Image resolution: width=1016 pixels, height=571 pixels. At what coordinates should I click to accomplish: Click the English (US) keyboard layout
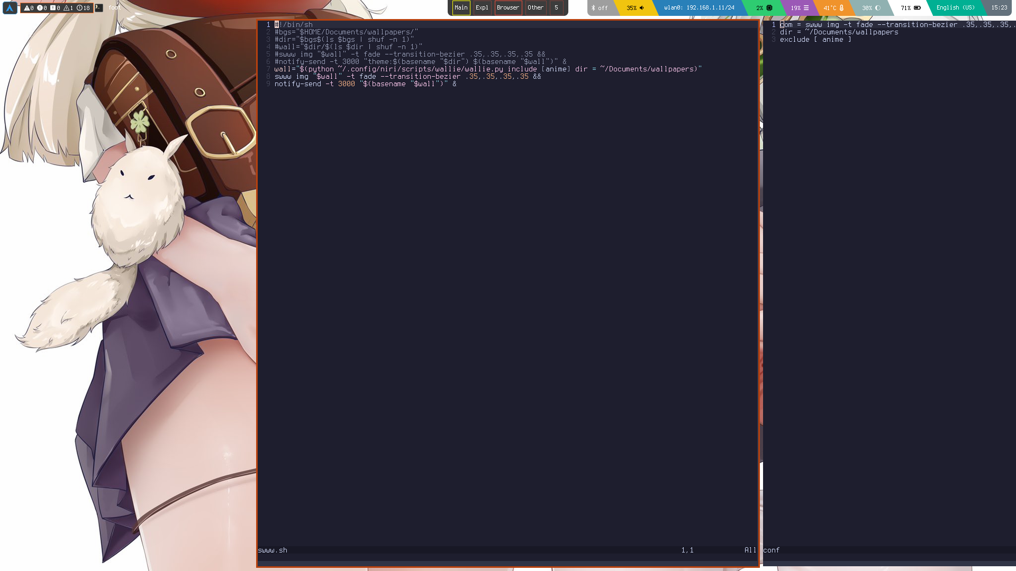955,8
